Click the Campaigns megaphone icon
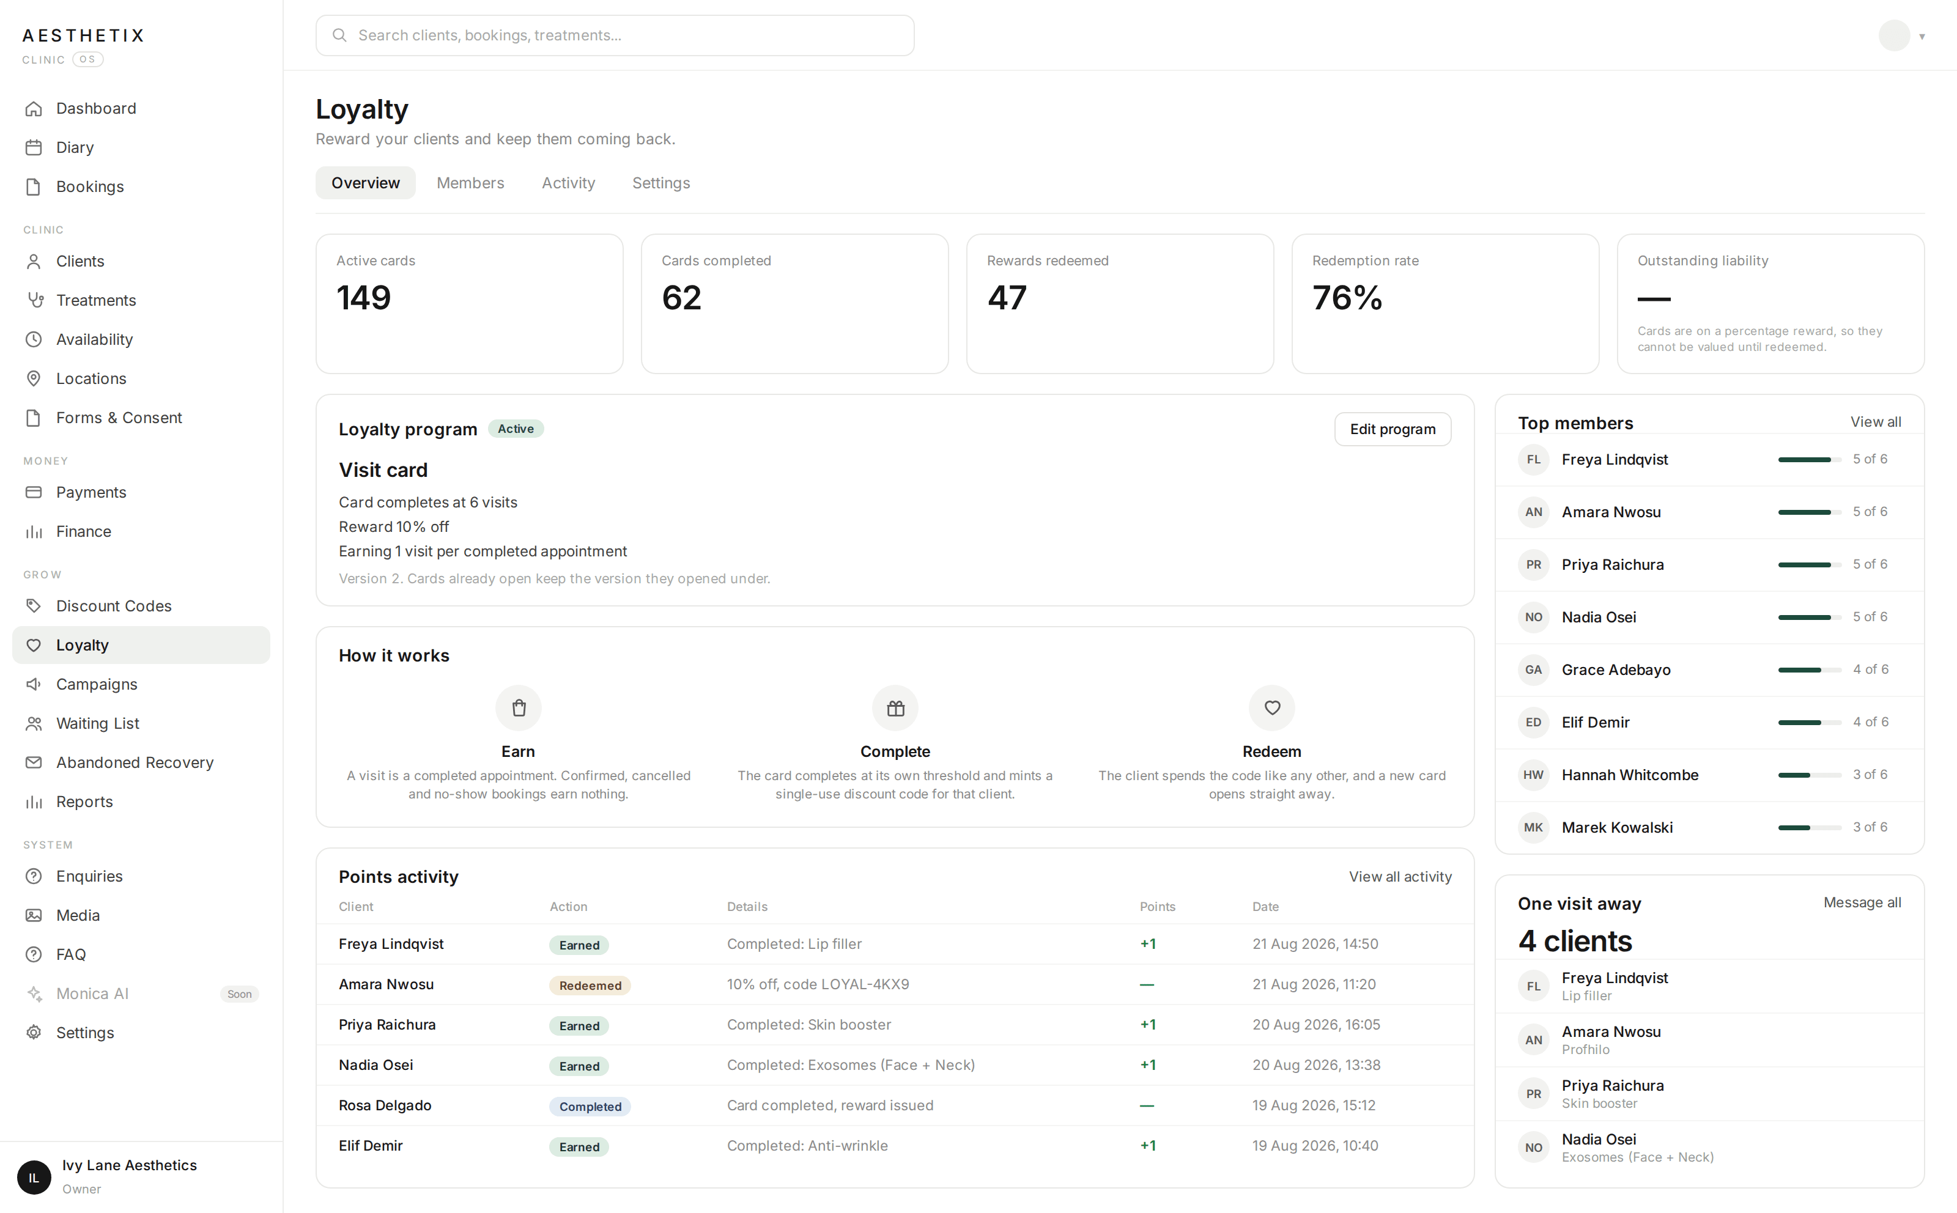 [x=34, y=684]
